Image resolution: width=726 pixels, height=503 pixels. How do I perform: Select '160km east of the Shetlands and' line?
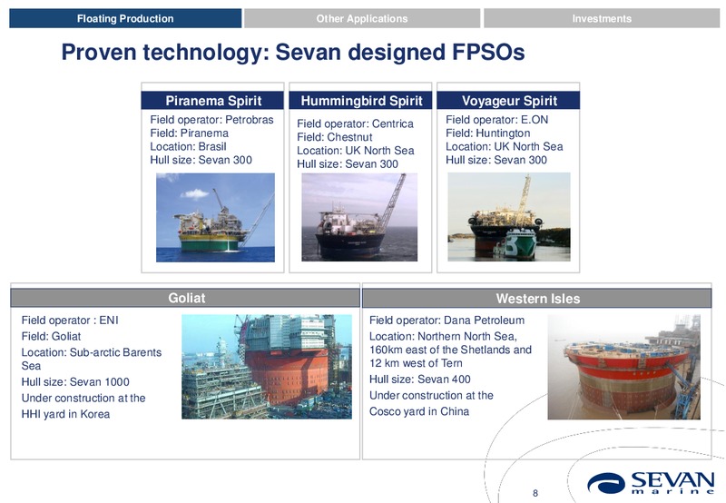450,350
